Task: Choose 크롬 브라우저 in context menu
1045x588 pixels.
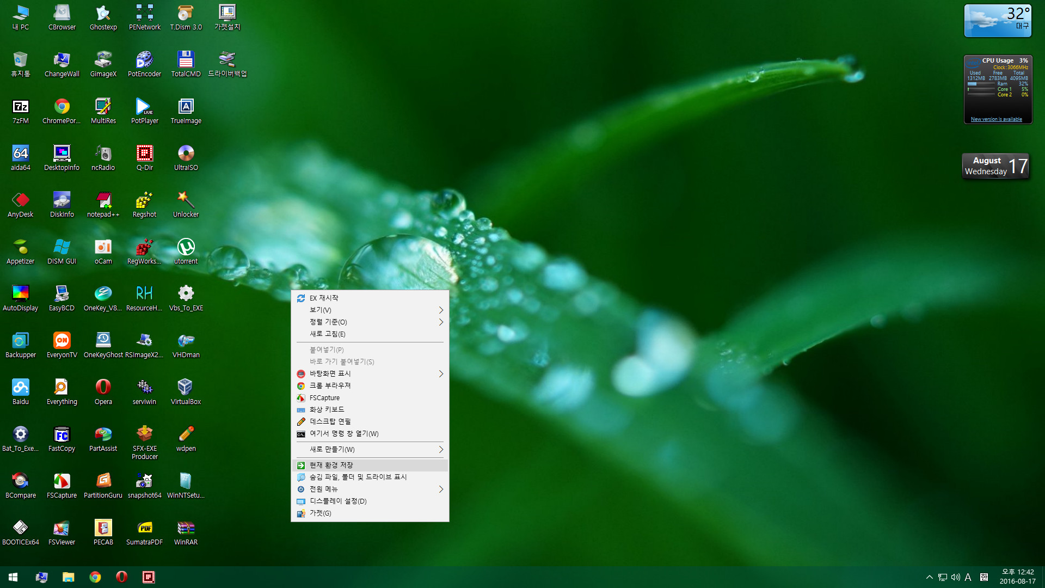Action: pyautogui.click(x=370, y=385)
